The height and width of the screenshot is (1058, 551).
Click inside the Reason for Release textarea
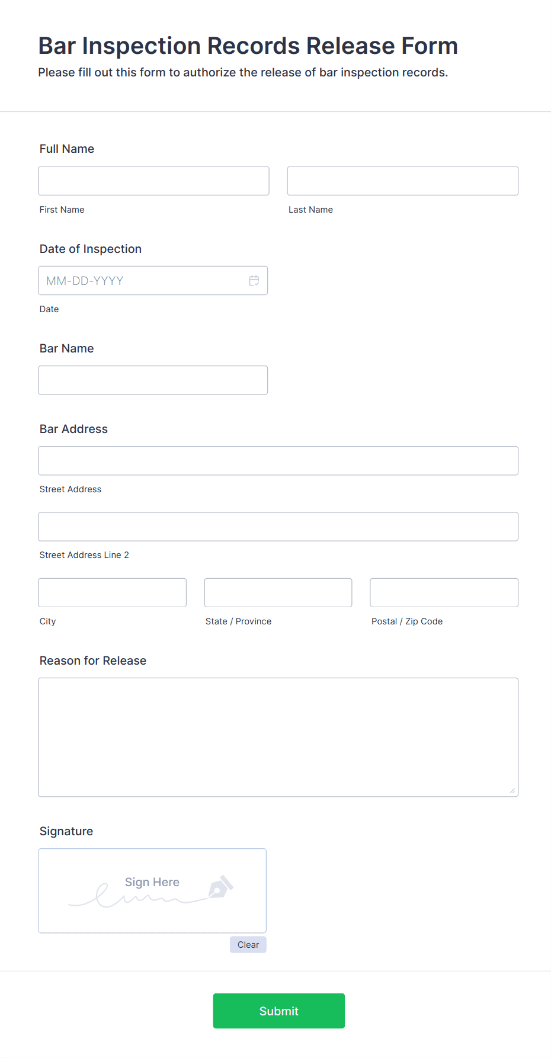tap(278, 737)
